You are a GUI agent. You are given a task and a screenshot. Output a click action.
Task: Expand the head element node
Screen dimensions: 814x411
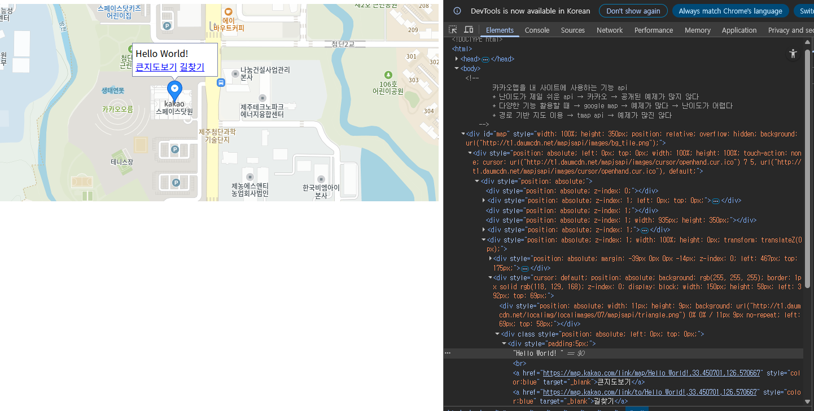[457, 59]
